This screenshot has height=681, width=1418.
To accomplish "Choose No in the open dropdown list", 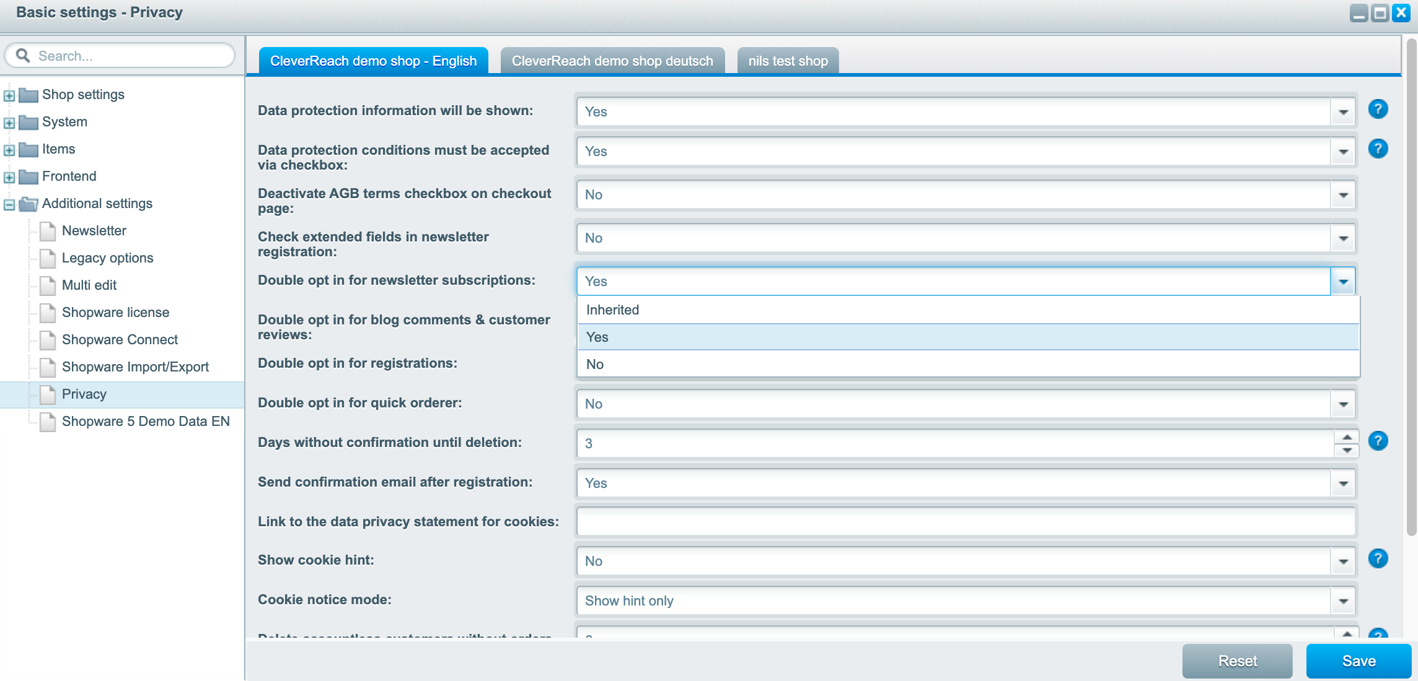I will tap(595, 364).
